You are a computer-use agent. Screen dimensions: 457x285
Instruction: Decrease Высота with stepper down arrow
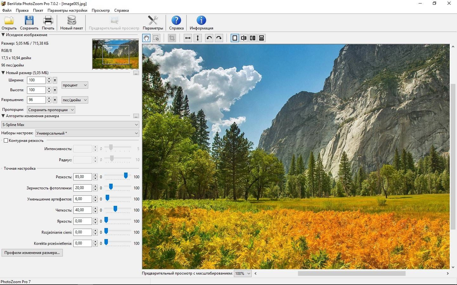[49, 92]
